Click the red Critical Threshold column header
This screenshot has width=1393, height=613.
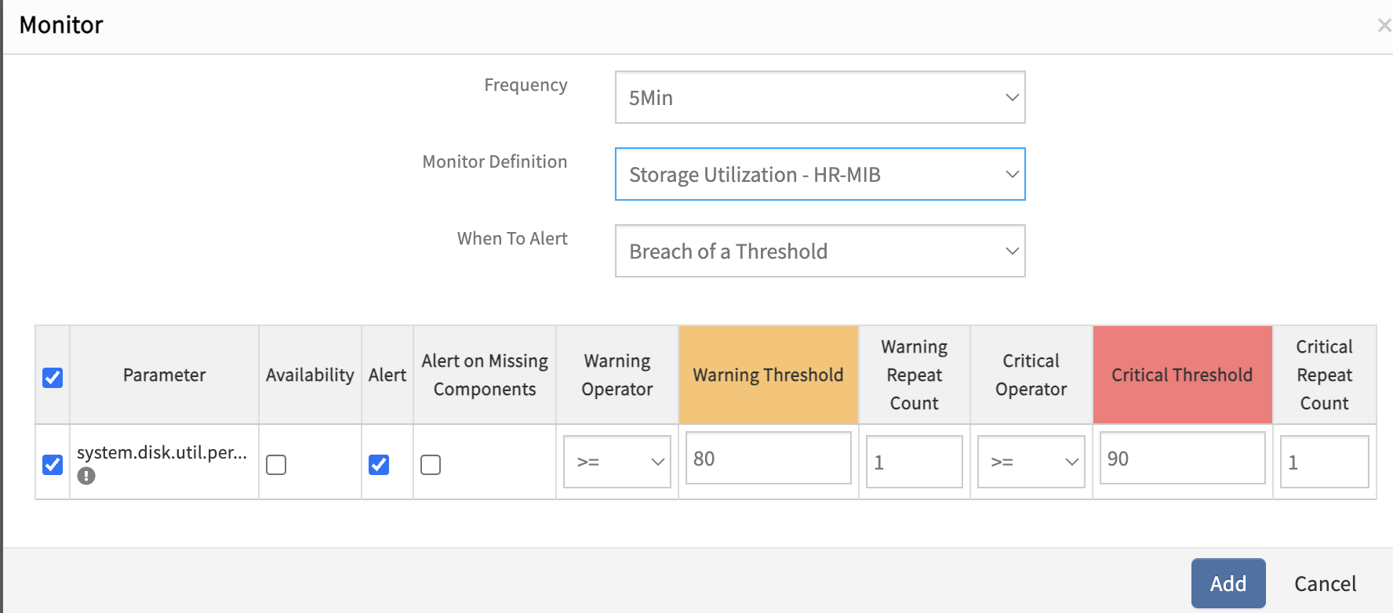(1182, 375)
